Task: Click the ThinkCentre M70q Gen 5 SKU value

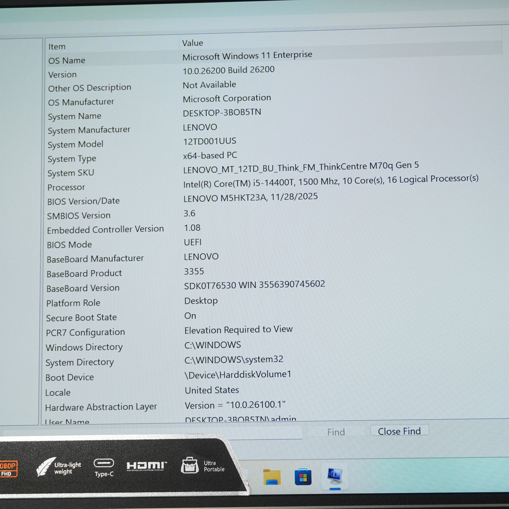Action: point(301,168)
